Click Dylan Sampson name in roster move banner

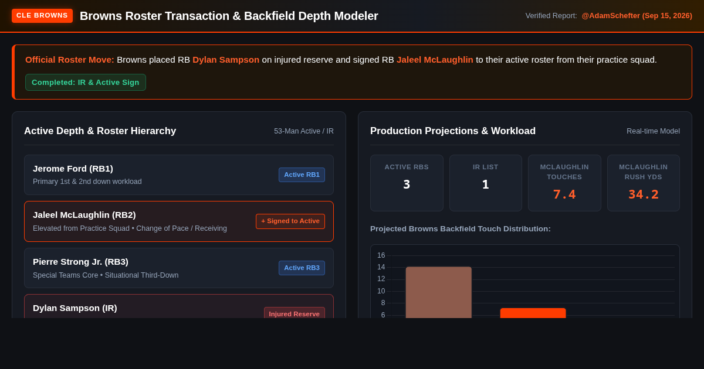pyautogui.click(x=226, y=60)
